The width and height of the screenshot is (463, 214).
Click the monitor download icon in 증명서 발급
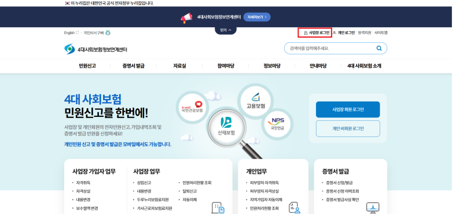pos(373,208)
